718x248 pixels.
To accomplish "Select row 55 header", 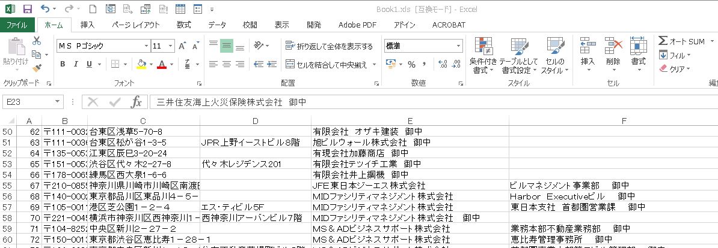I will (8, 186).
